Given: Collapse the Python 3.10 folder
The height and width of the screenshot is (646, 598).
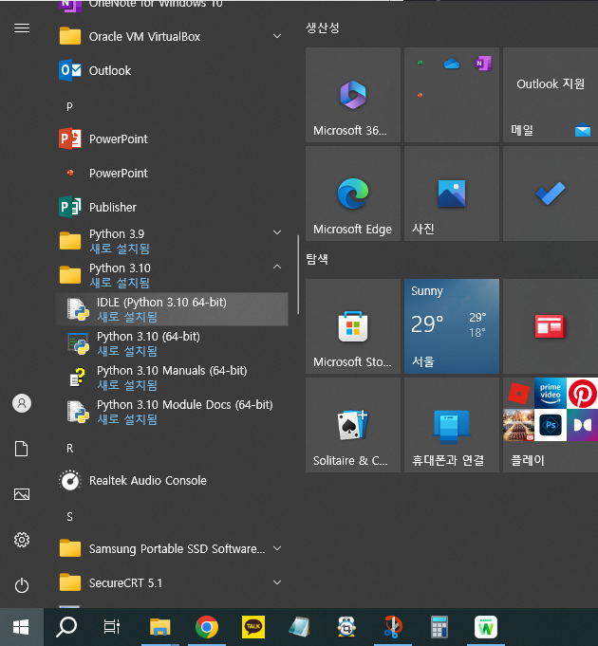Looking at the screenshot, I should tap(277, 267).
